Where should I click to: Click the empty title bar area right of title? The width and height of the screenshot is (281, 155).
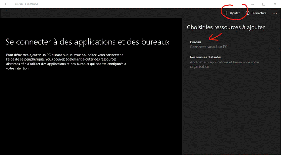(x=140, y=4)
